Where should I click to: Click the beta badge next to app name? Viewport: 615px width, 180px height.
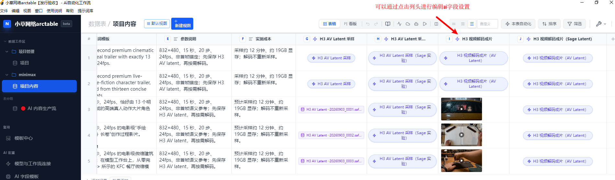point(66,24)
